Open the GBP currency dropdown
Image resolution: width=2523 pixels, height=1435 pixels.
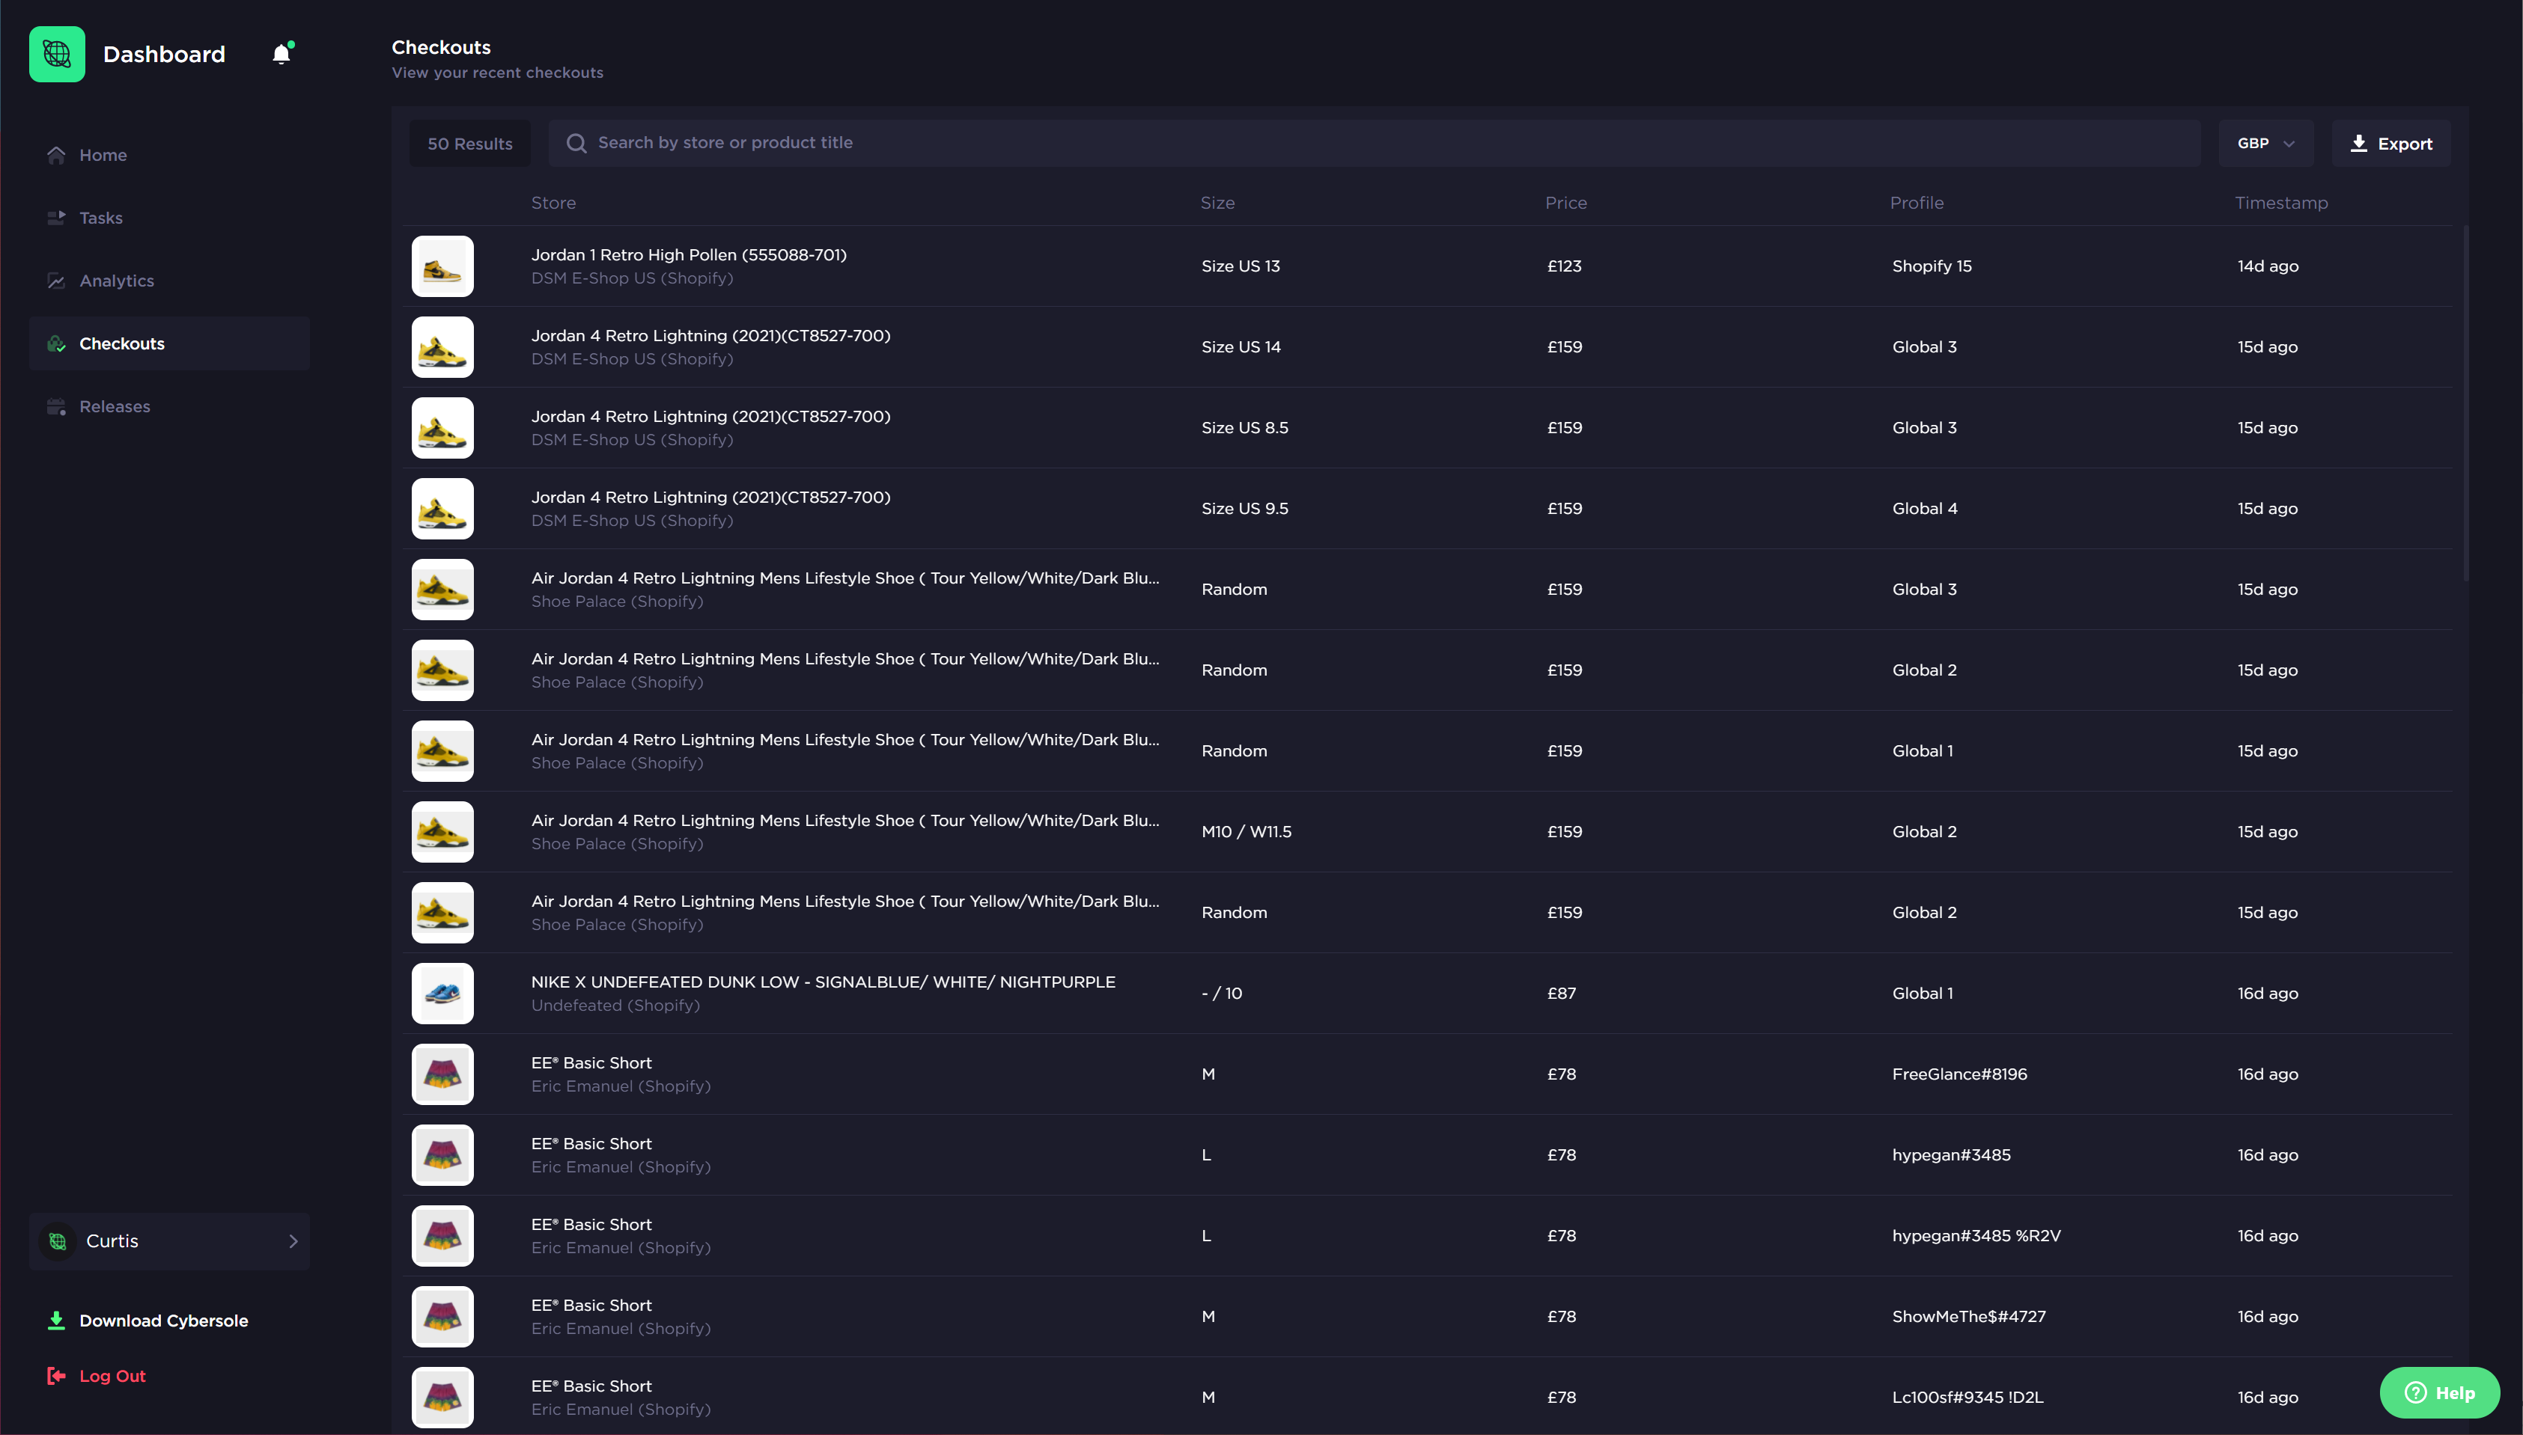[2265, 143]
